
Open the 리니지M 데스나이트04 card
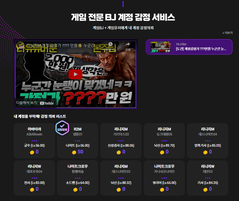coord(208,141)
